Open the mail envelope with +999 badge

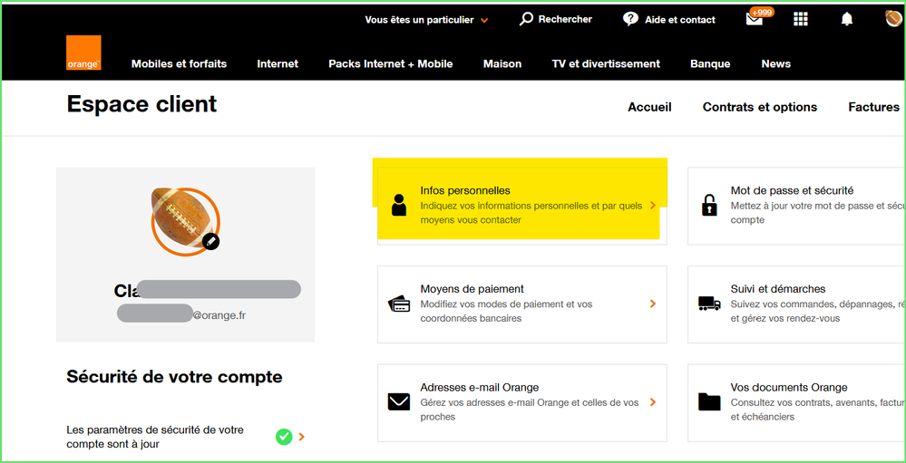click(758, 17)
